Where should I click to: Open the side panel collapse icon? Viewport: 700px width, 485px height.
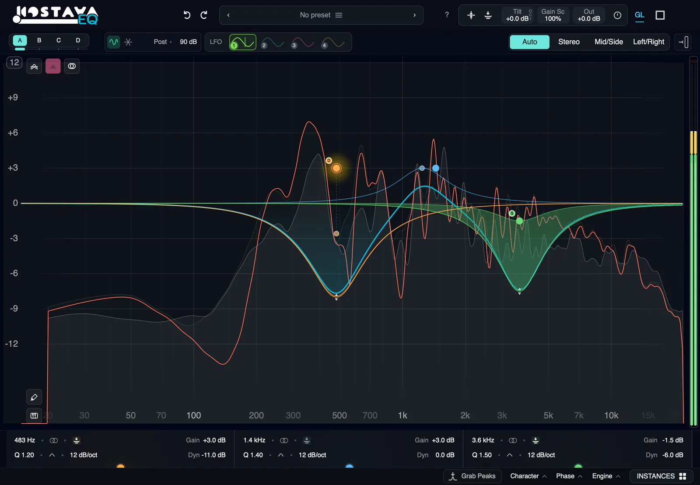(x=683, y=42)
